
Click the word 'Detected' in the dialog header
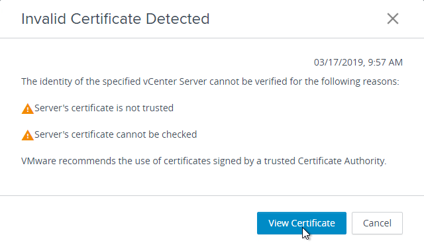[x=178, y=19]
